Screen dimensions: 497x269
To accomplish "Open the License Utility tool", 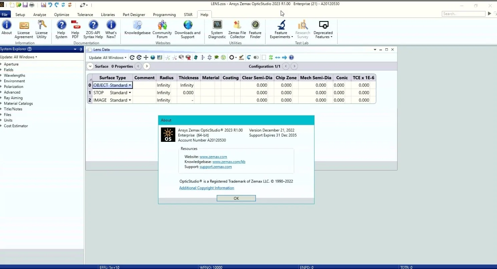I will click(42, 29).
